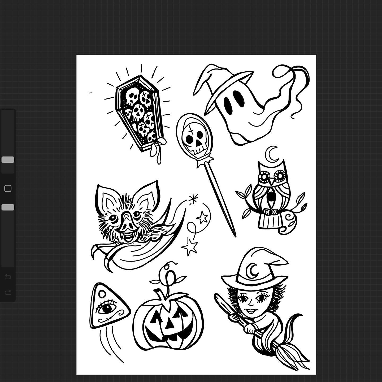The width and height of the screenshot is (382, 382).
Task: Click the bottom of the opacity slider track
Action: pos(8,264)
